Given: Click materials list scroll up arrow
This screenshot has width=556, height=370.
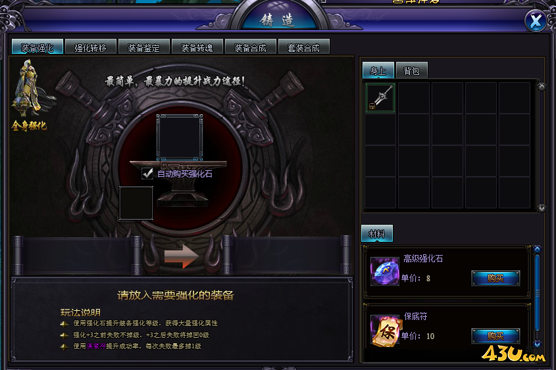Looking at the screenshot, I should pos(537,249).
